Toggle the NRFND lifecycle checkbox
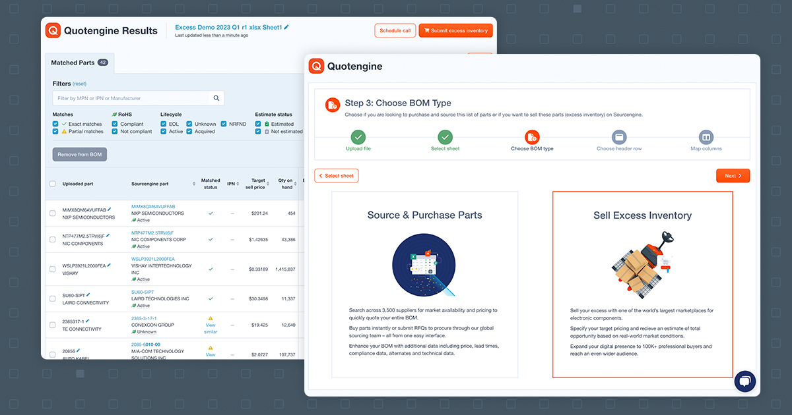 coord(224,124)
